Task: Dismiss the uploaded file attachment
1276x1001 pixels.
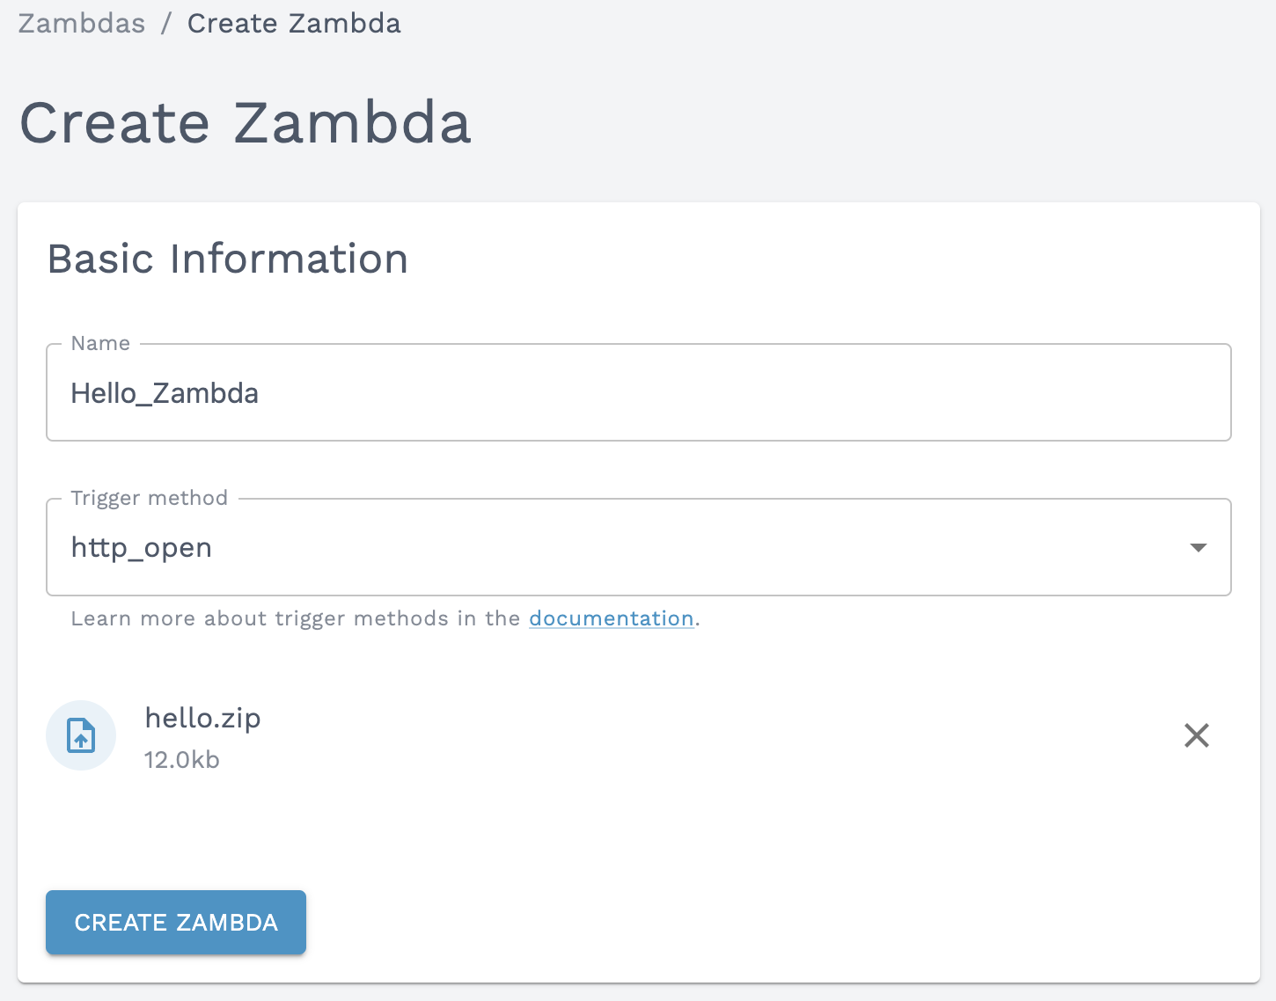Action: (1197, 735)
